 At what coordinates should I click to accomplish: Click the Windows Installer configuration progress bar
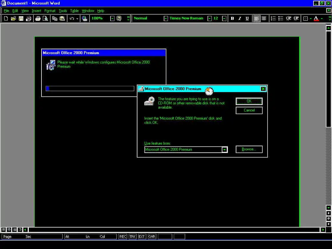pos(90,89)
